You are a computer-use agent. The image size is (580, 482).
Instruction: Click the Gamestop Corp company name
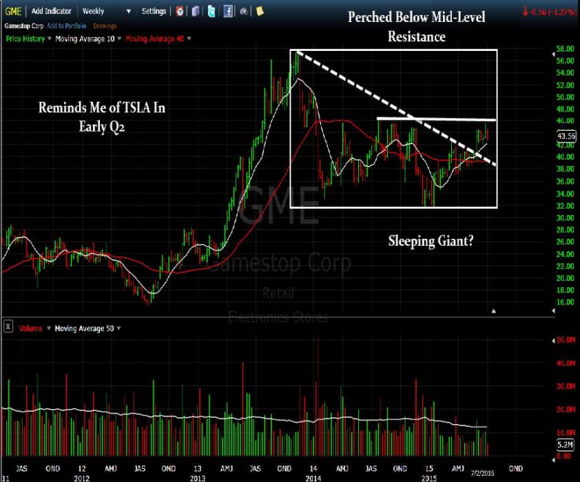coord(24,26)
